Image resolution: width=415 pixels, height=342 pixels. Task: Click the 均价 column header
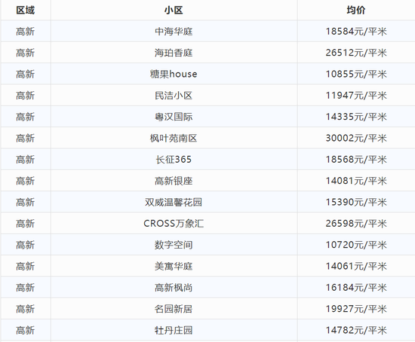356,11
